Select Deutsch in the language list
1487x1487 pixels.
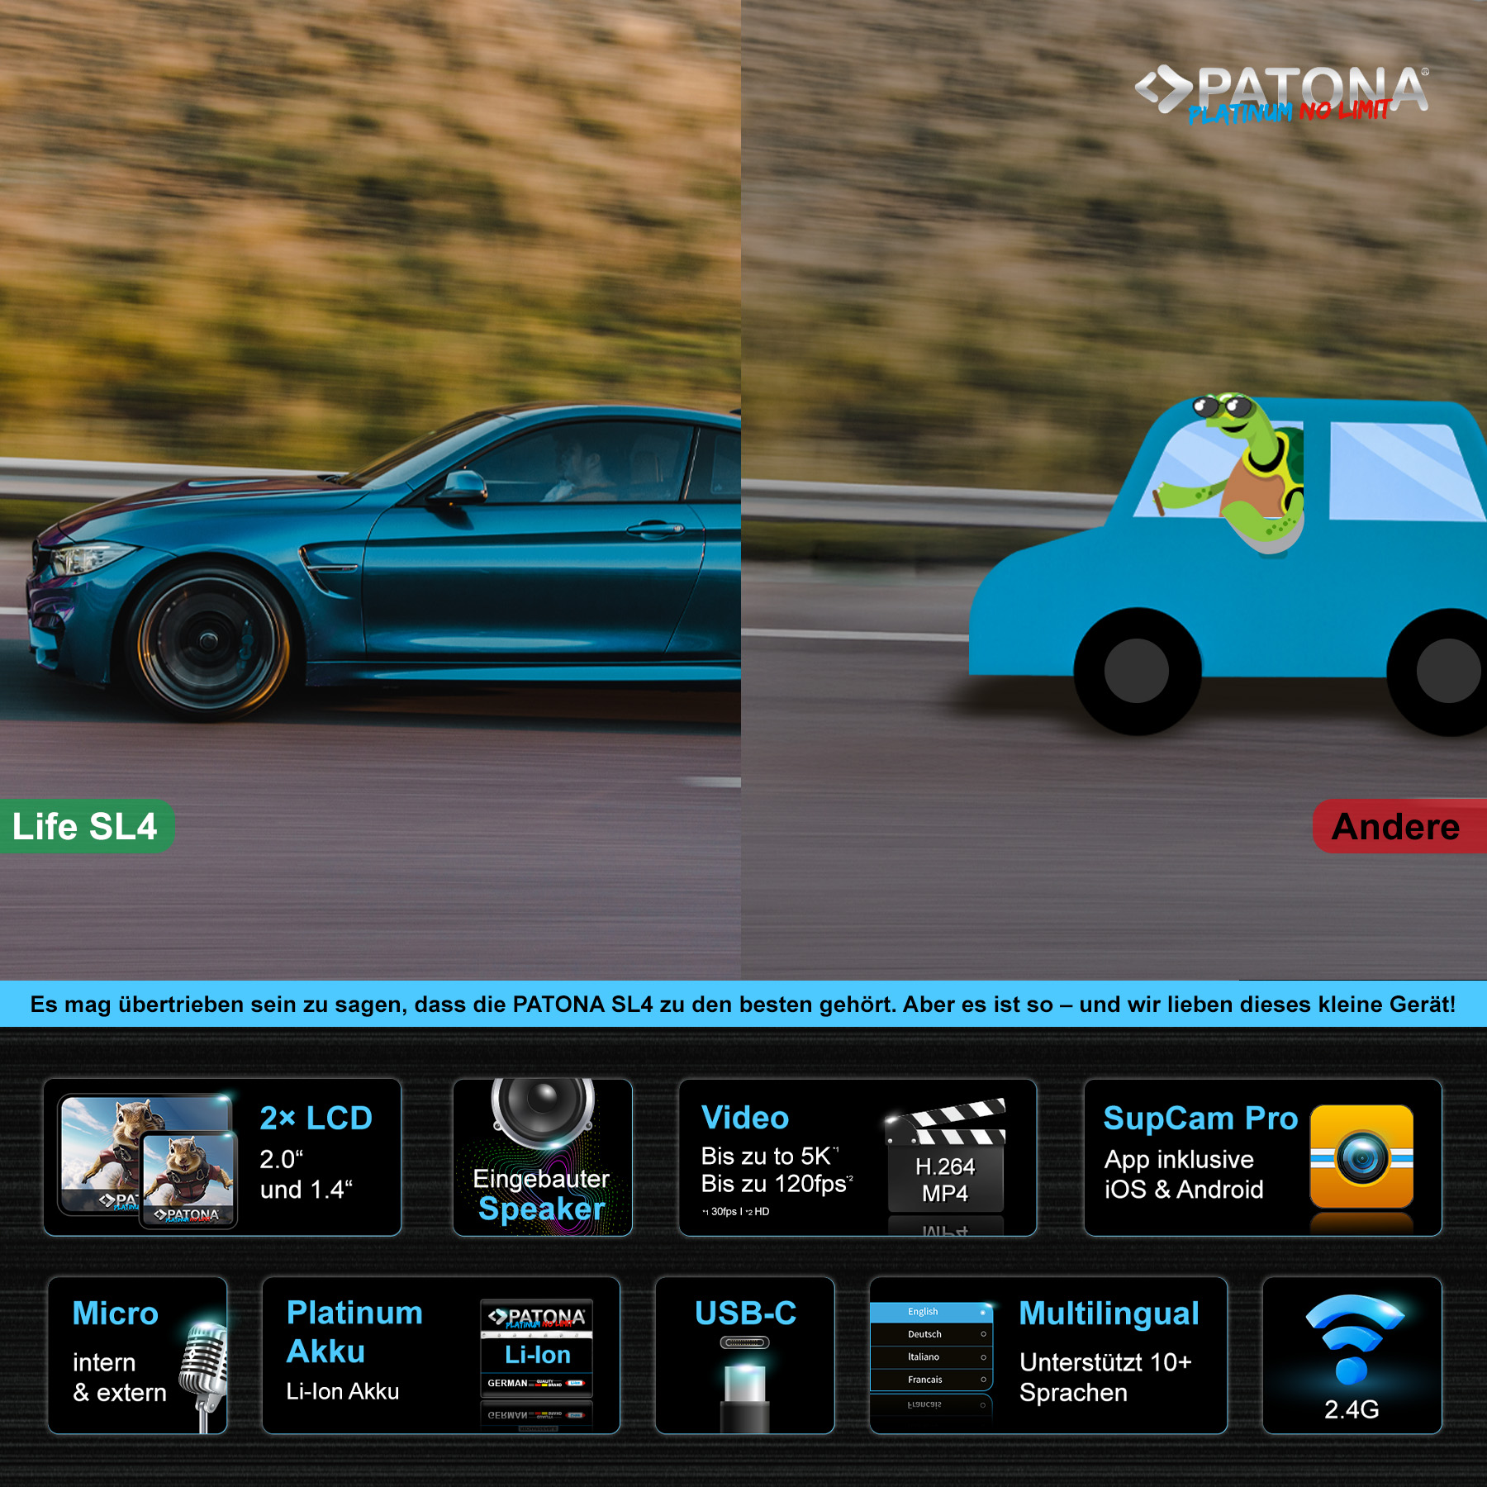pyautogui.click(x=931, y=1334)
